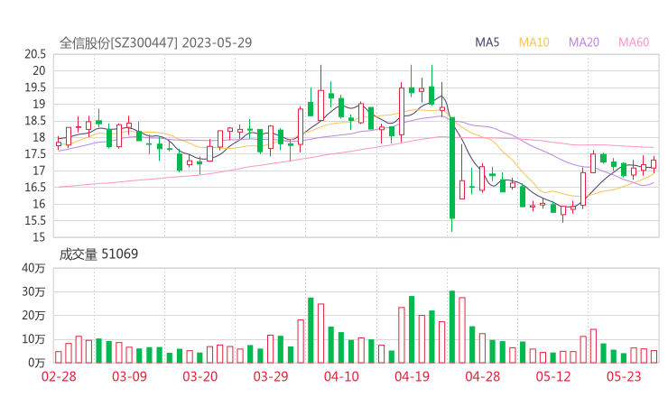Click the 05-23 date axis label
The width and height of the screenshot is (668, 397).
click(624, 376)
